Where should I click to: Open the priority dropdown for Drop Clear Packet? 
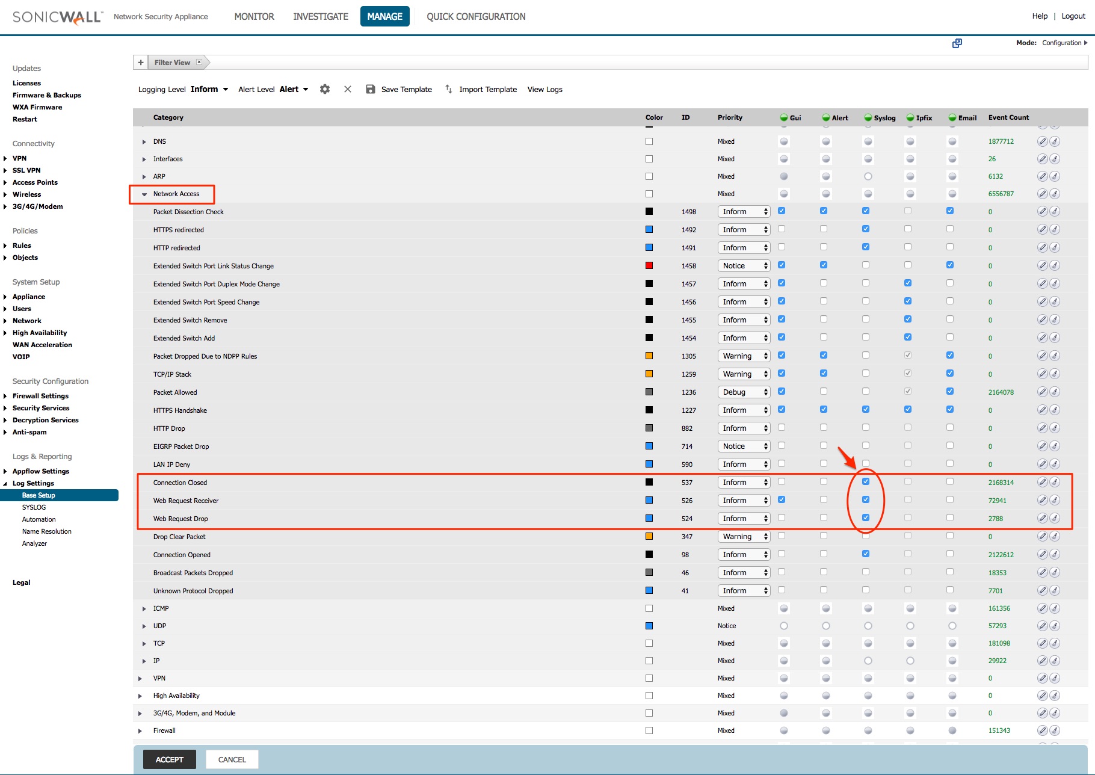pyautogui.click(x=744, y=536)
